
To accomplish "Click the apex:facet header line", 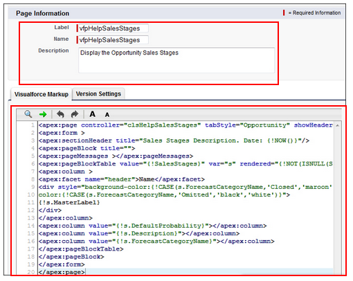I will pyautogui.click(x=122, y=179).
